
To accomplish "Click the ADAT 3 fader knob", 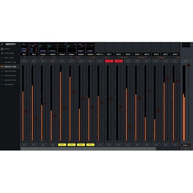I will pyautogui.click(x=130, y=127).
